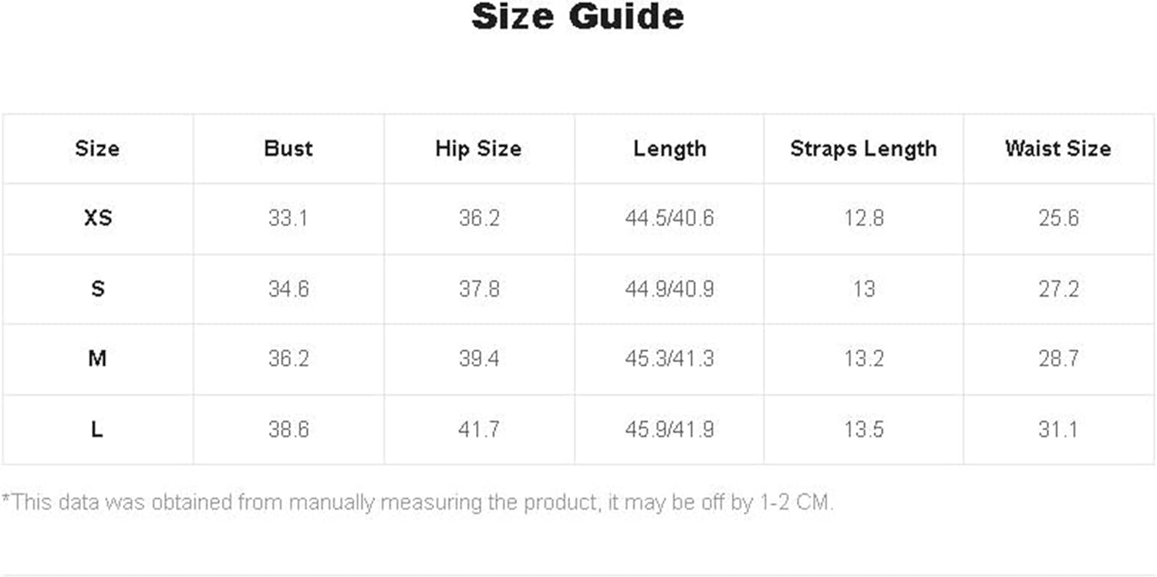
Task: Select the Length column header
Action: (670, 149)
